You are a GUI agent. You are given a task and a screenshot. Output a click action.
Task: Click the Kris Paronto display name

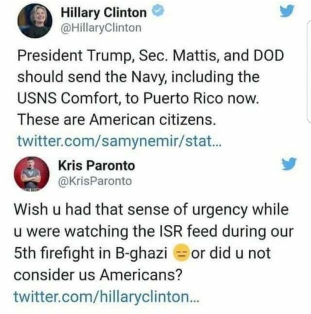[x=96, y=166]
